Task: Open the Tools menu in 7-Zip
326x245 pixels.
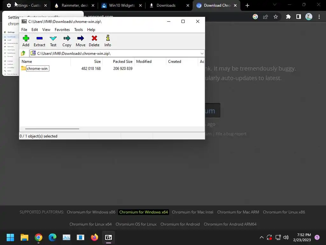Action: click(78, 30)
